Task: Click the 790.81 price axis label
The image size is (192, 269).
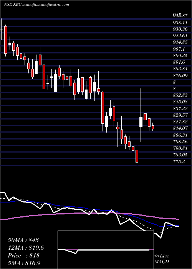Action: point(180,148)
